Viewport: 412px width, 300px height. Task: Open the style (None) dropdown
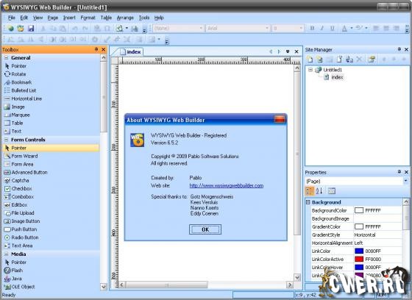201,28
